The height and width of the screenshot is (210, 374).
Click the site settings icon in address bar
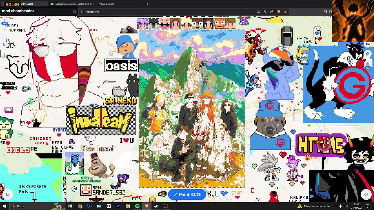(82, 12)
